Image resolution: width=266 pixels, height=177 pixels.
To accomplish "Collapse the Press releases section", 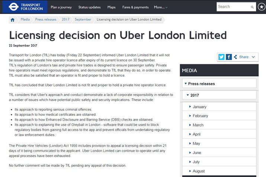I will tap(201, 83).
